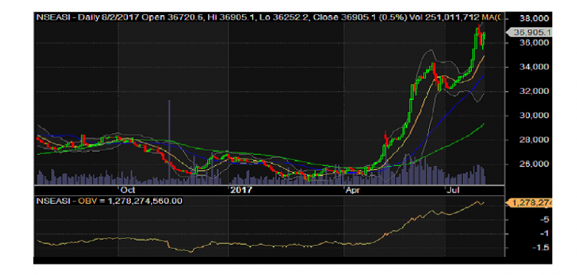Select the 32,000 price axis label
Image resolution: width=577 pixels, height=275 pixels.
point(533,91)
